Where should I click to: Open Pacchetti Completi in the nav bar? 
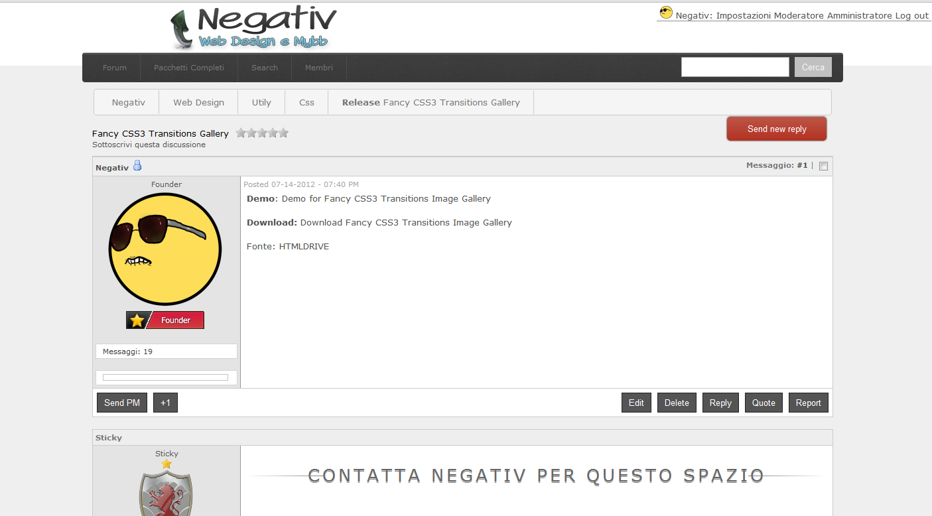coord(189,68)
